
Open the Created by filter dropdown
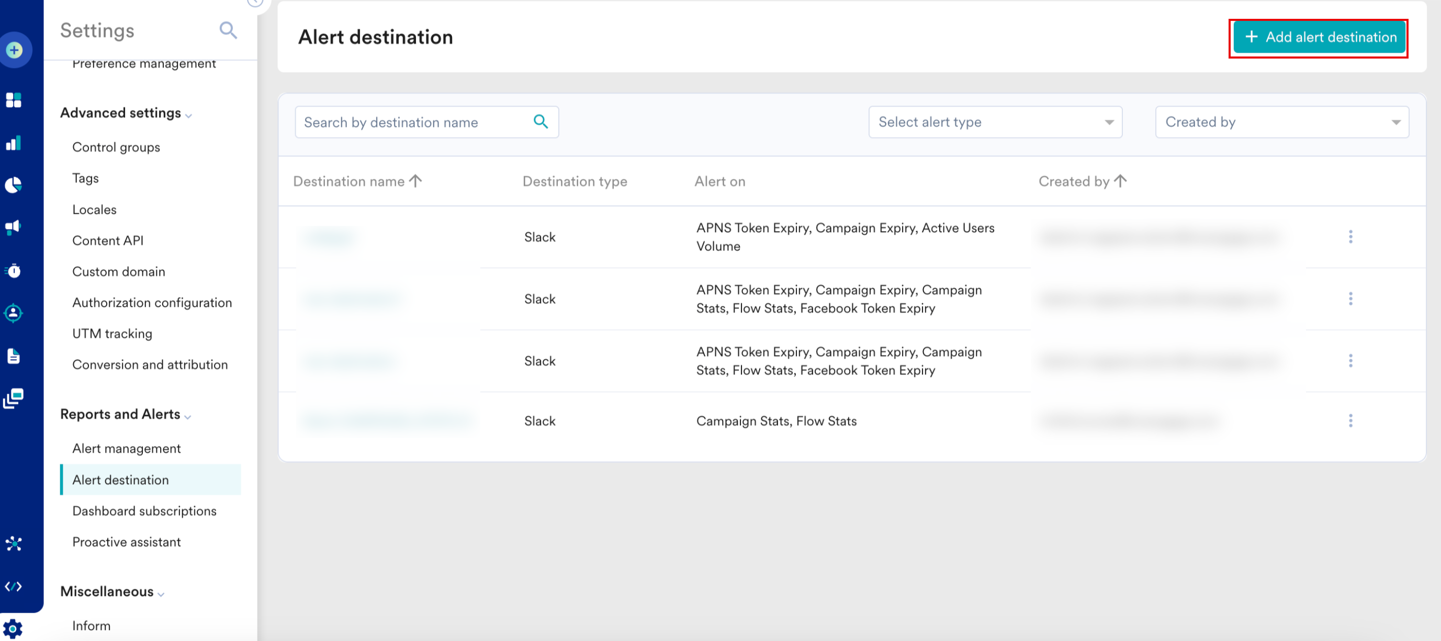pyautogui.click(x=1281, y=122)
